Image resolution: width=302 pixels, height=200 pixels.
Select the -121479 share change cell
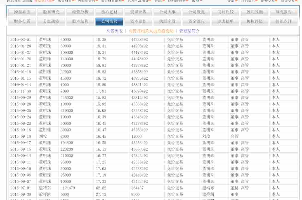coord(68,188)
